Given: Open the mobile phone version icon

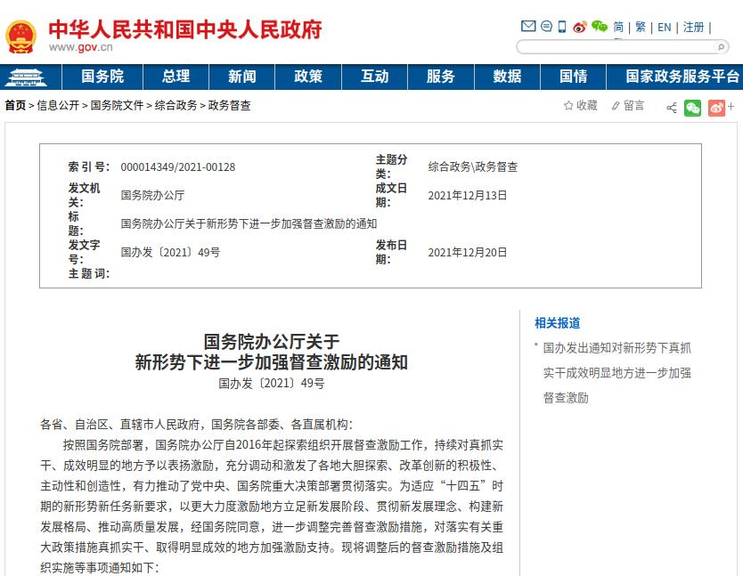Looking at the screenshot, I should (562, 27).
